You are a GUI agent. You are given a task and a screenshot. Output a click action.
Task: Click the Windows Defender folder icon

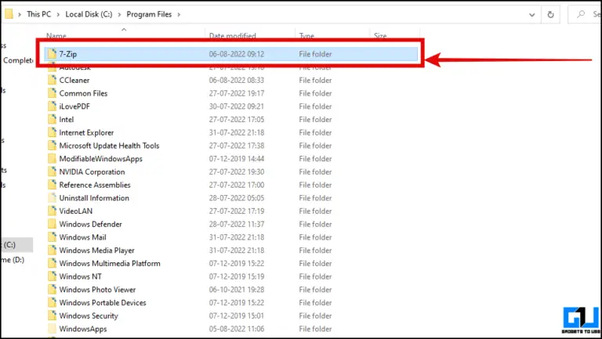point(52,224)
